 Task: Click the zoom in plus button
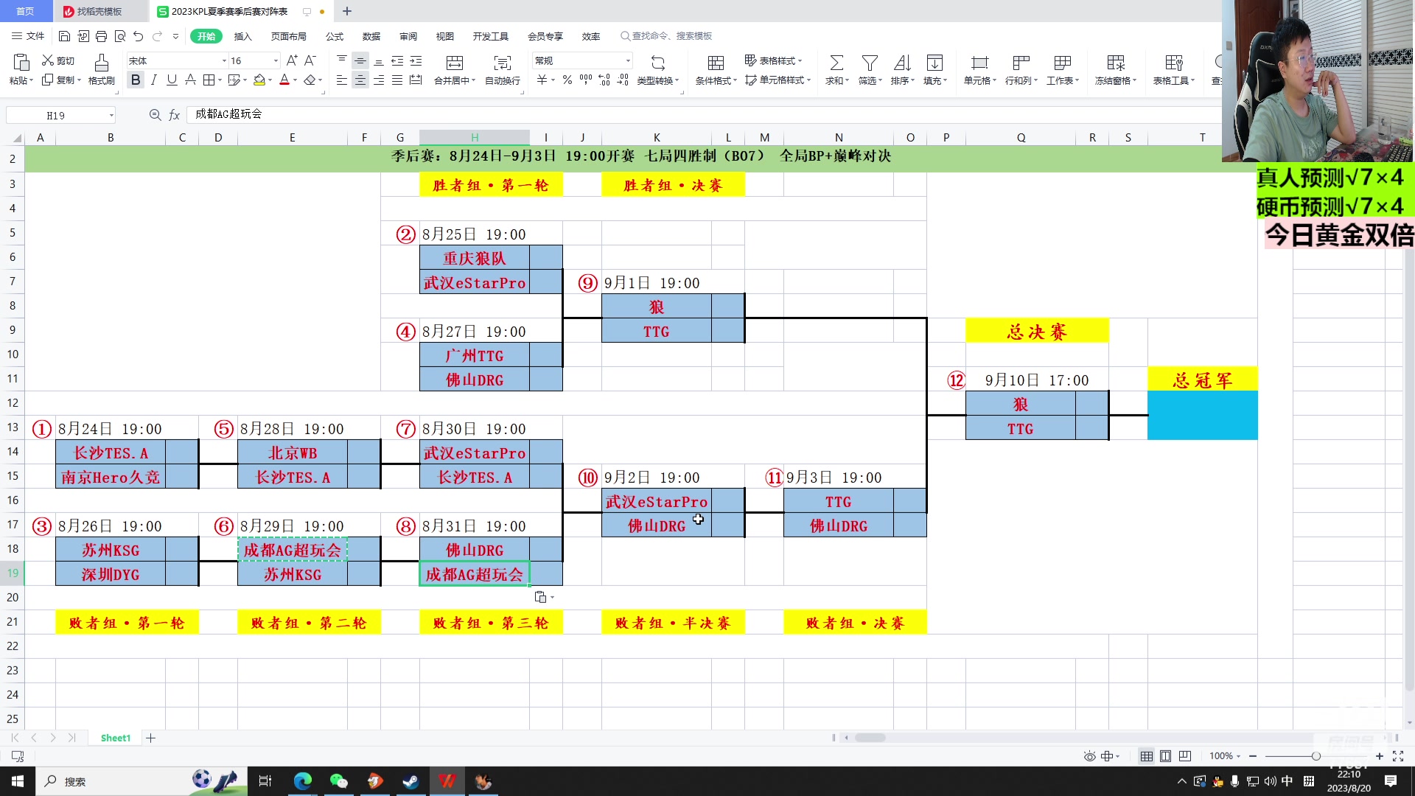[x=1380, y=756]
